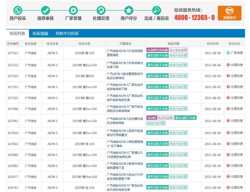250x192 pixels.
Task: Open complaint 运动模式电机功率被限制
Action: pyautogui.click(x=125, y=121)
